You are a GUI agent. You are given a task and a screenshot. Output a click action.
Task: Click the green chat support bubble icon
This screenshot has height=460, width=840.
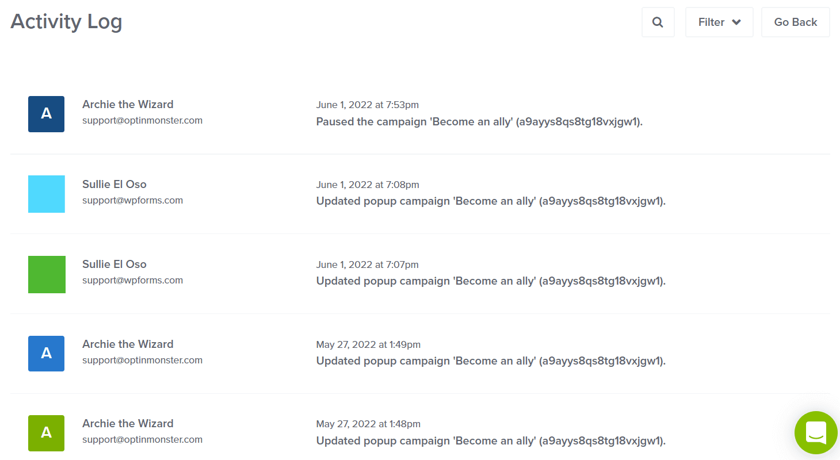tap(816, 433)
